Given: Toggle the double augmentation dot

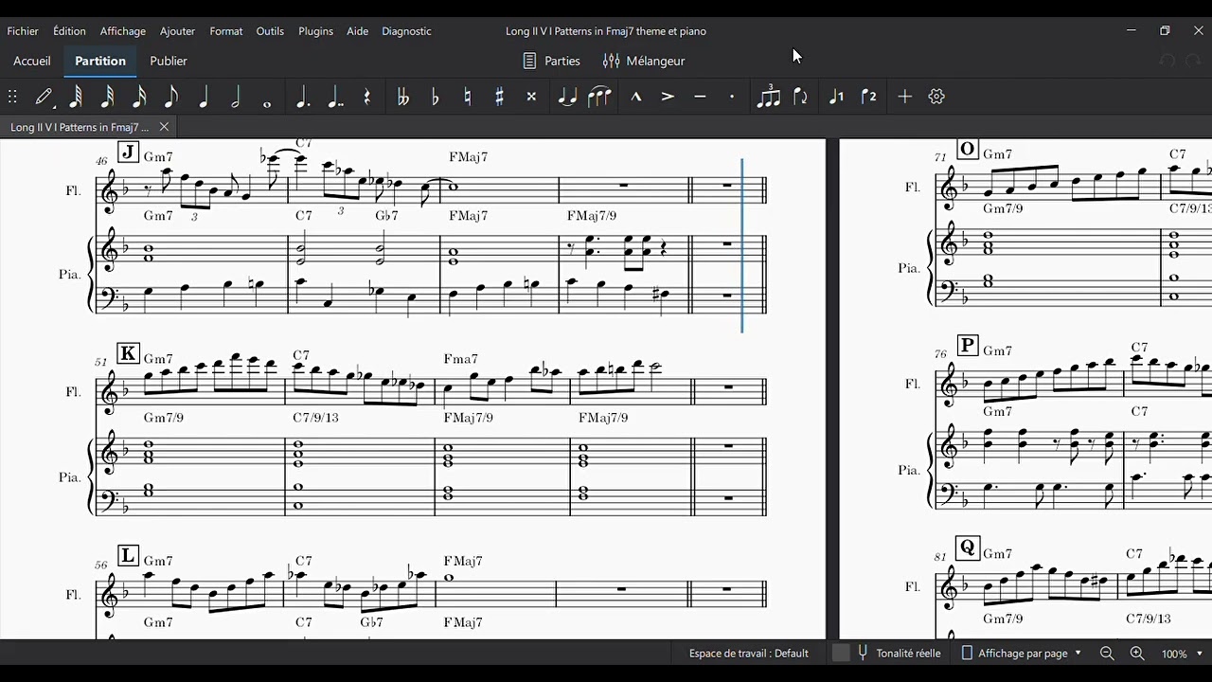Looking at the screenshot, I should (335, 97).
